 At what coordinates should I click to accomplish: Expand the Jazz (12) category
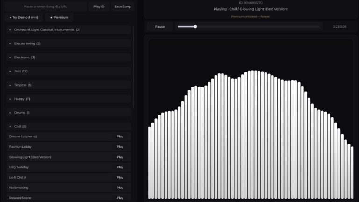point(69,71)
